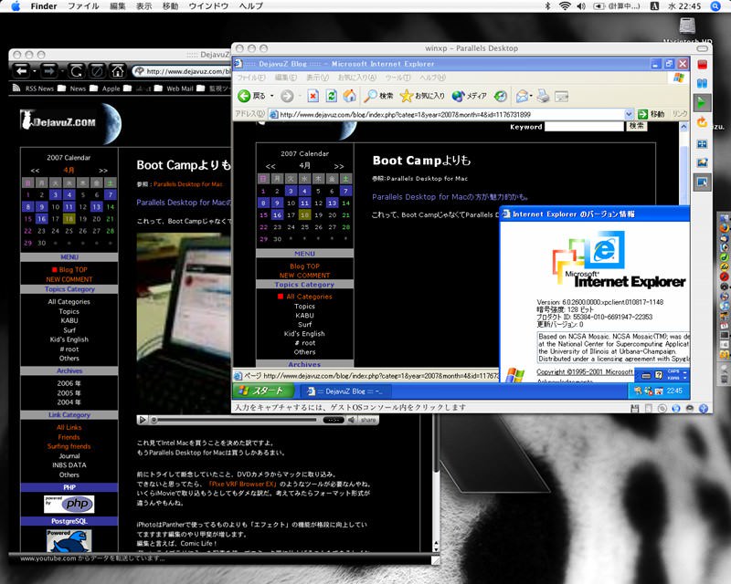Go to previous month in the IE page calendar
Screen dimensions: 731x584
coord(270,166)
